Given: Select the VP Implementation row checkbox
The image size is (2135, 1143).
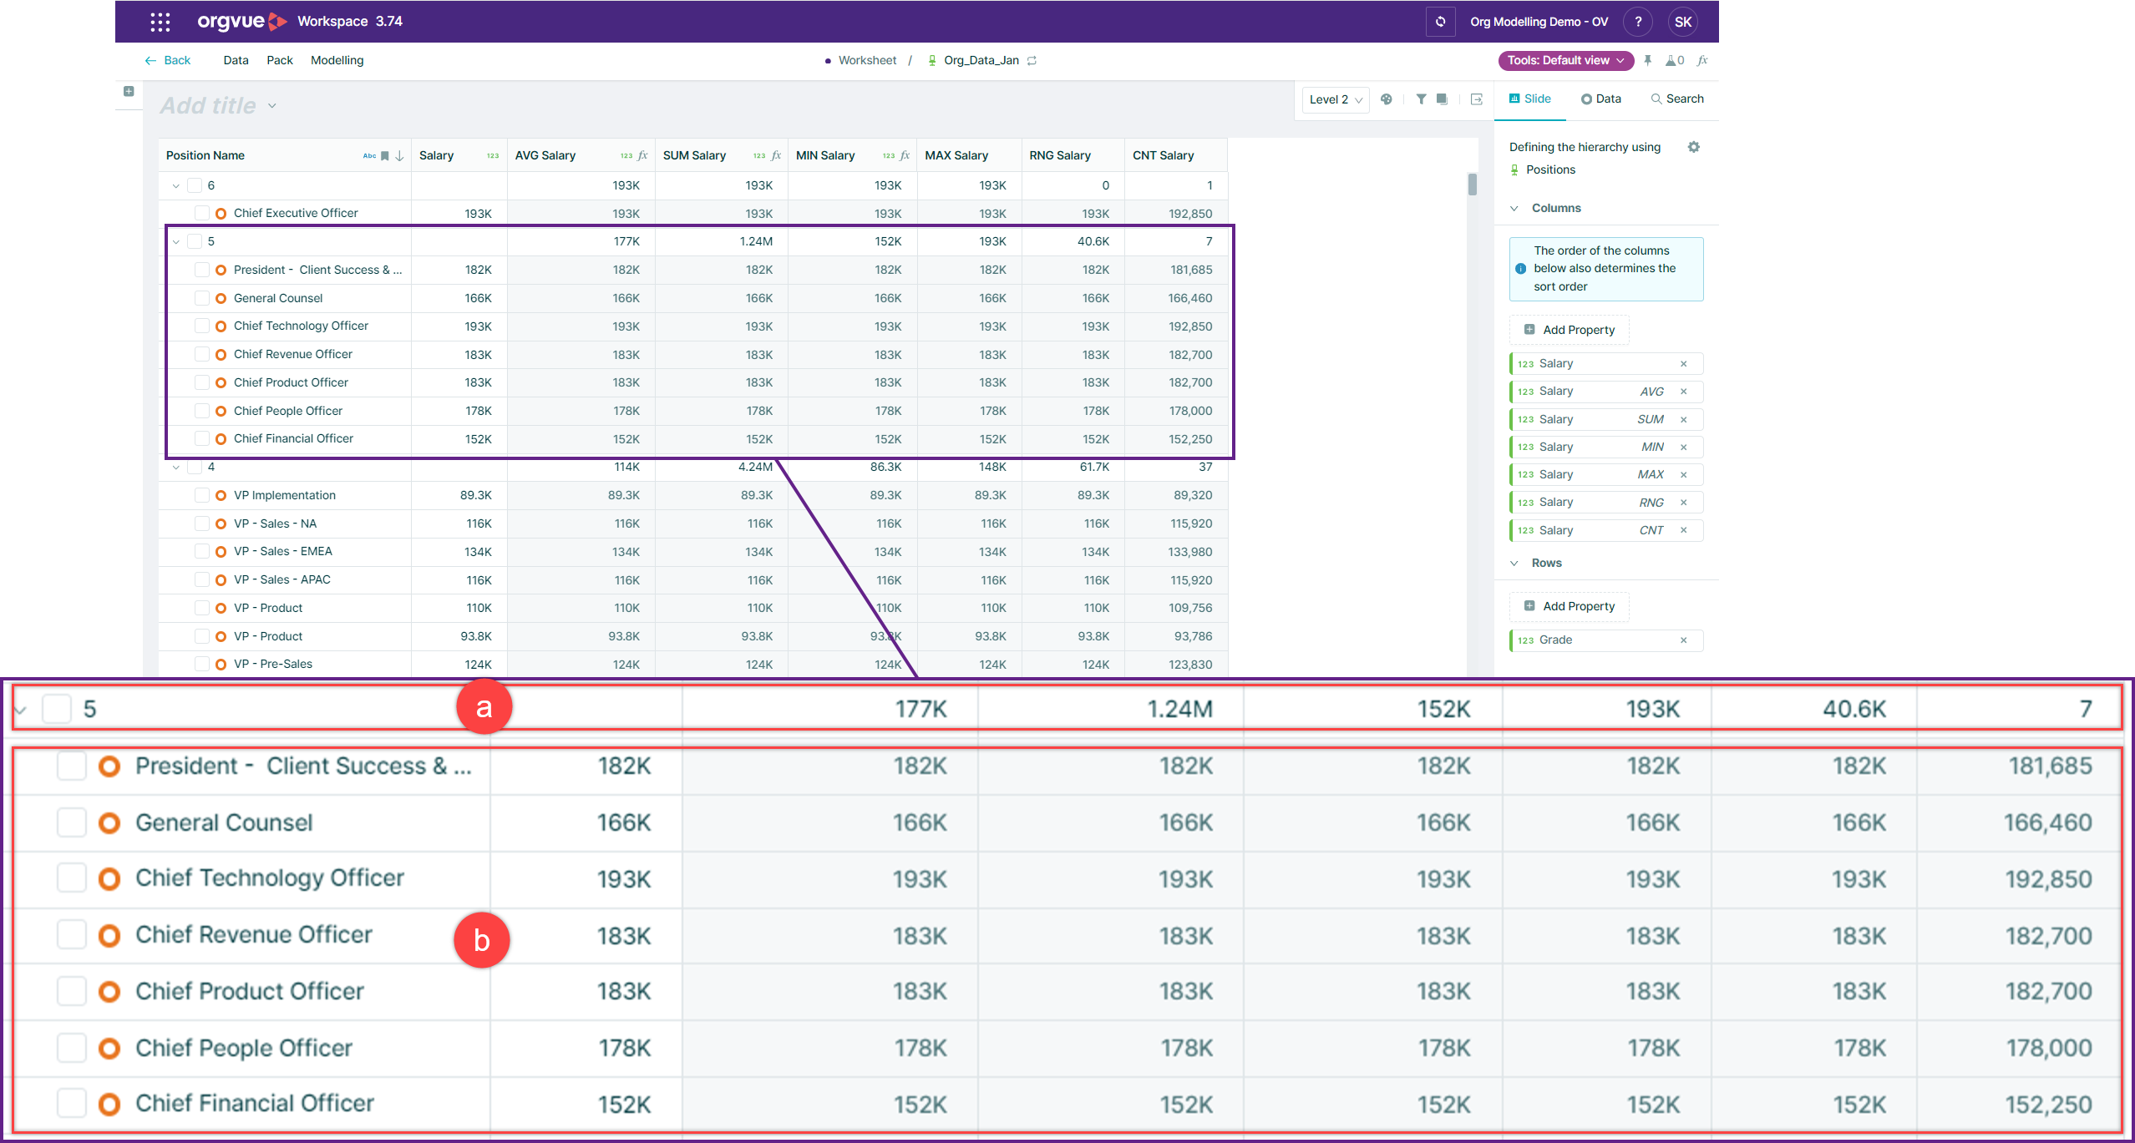Looking at the screenshot, I should 202,495.
